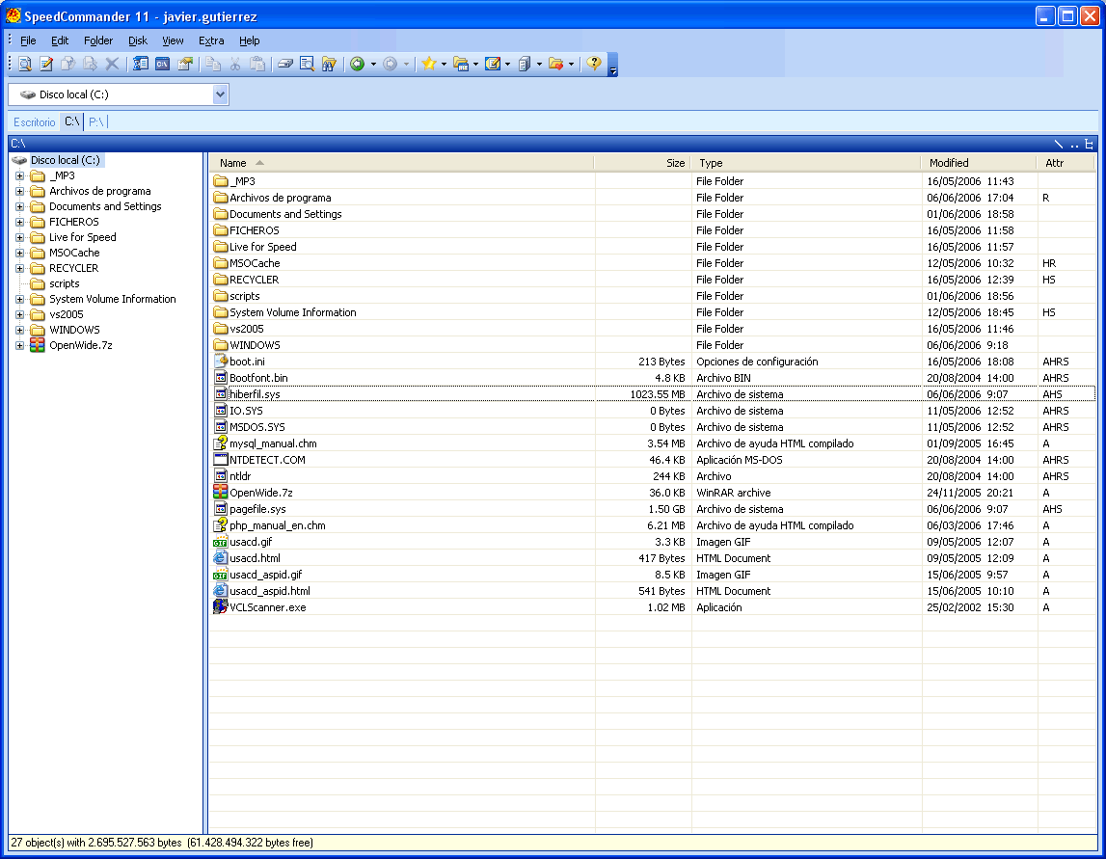Click the folder with heart toolbar icon
This screenshot has height=859, width=1106.
(x=555, y=65)
